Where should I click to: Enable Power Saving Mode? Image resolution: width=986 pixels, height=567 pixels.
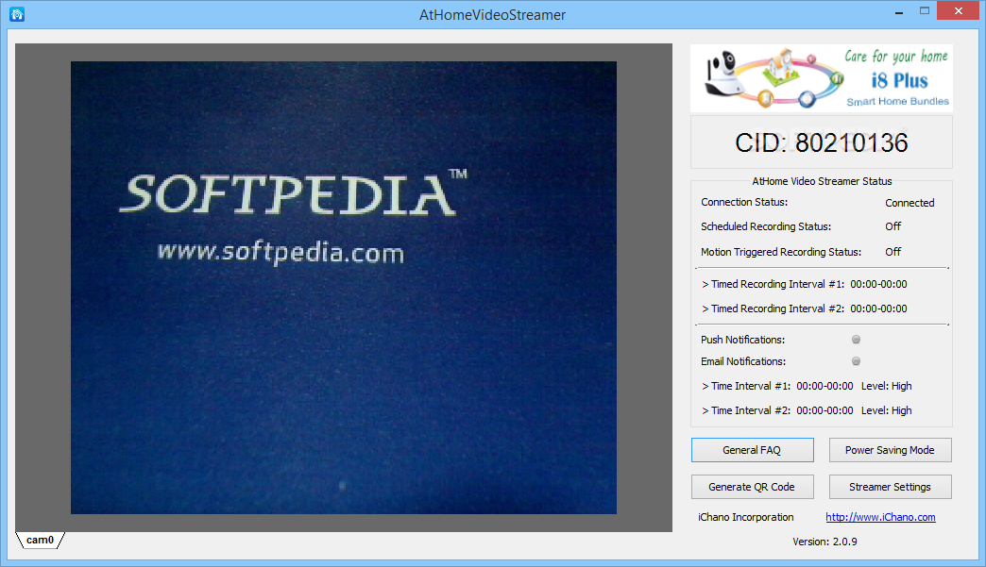(890, 450)
